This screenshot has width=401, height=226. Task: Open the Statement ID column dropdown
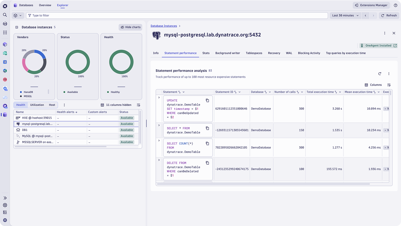(240, 92)
